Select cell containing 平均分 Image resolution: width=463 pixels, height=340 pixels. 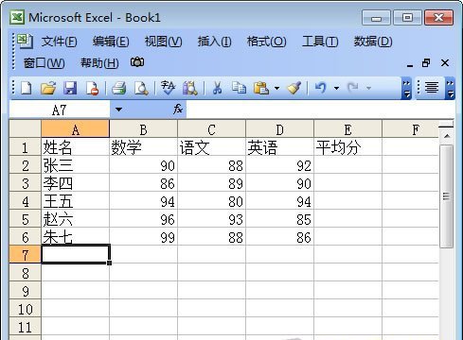(347, 146)
